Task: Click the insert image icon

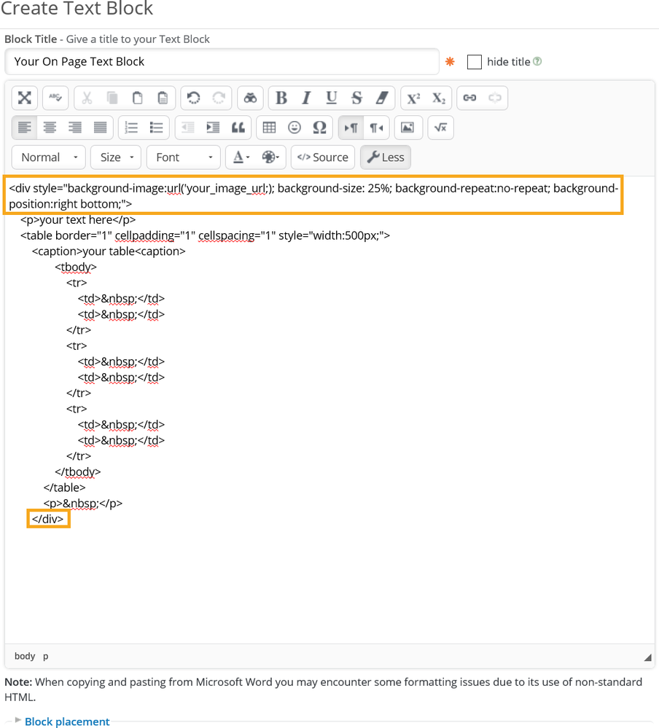Action: 408,128
